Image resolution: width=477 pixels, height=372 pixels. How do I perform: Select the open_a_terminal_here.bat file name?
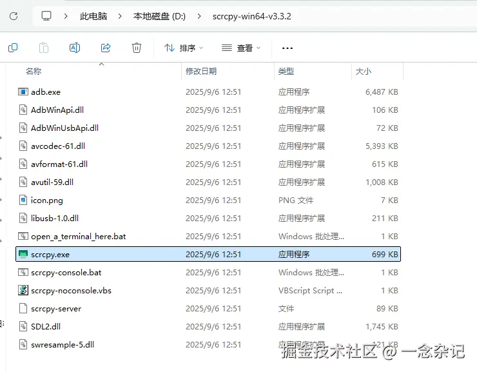pos(78,237)
